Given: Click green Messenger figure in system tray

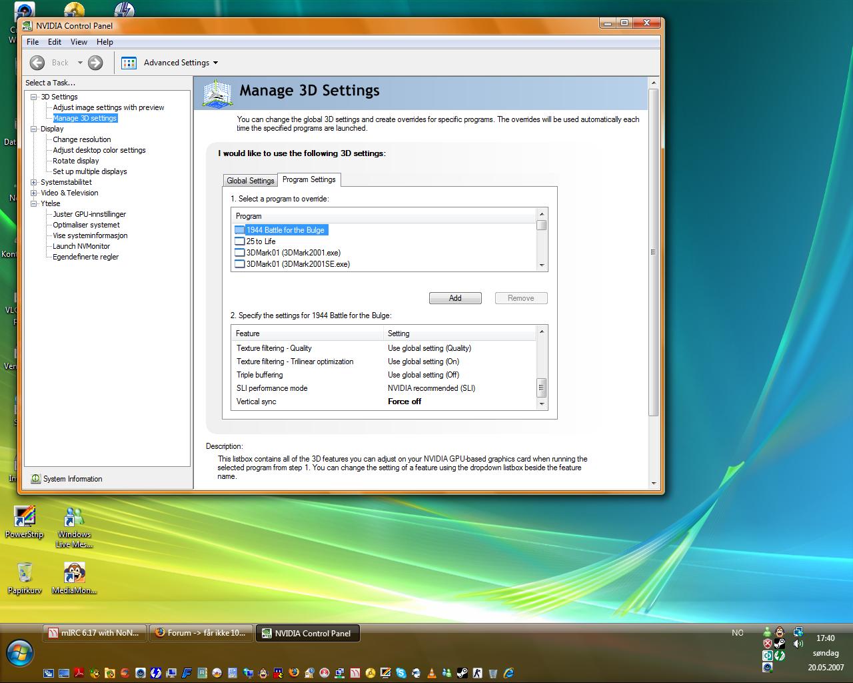Looking at the screenshot, I should click(x=767, y=632).
